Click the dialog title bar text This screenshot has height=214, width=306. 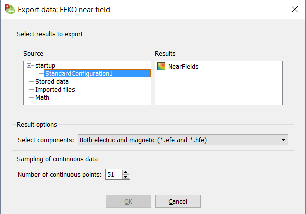[64, 9]
